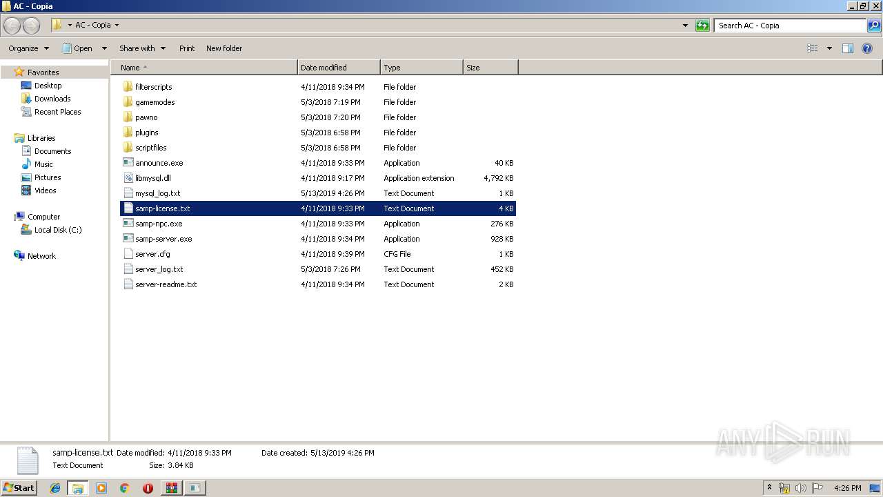Select the gamemodes folder icon
The width and height of the screenshot is (883, 497).
click(128, 102)
